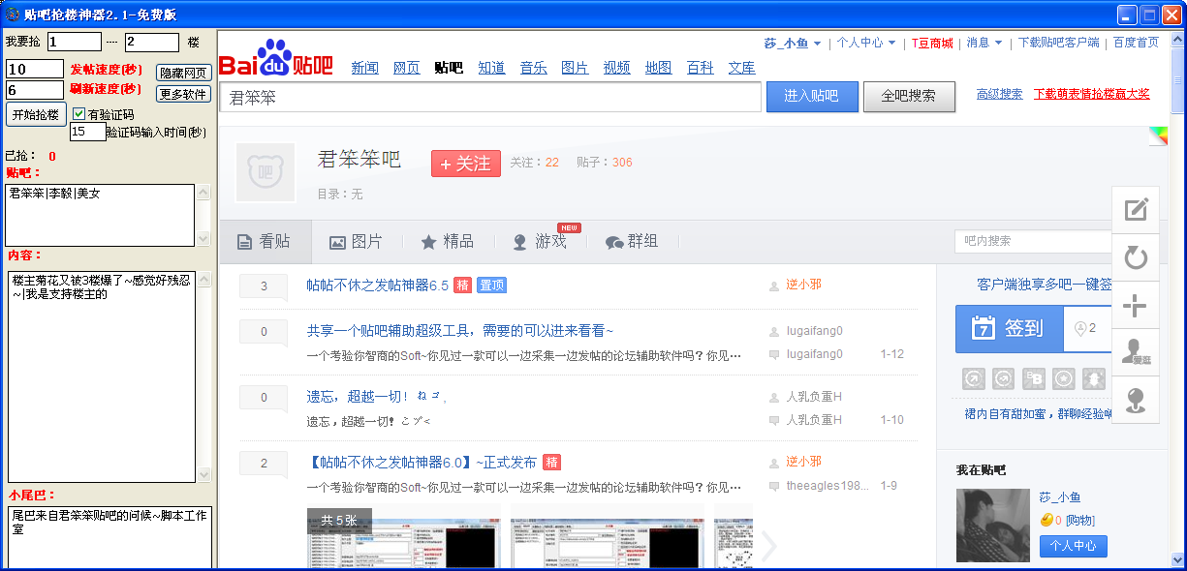Open post 遗忘，超越一切
Viewport: 1187px width, 571px height.
pyautogui.click(x=376, y=397)
